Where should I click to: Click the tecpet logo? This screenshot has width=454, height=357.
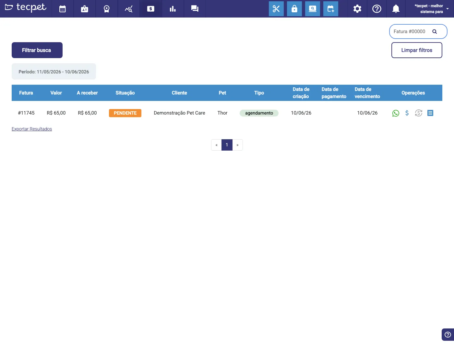pyautogui.click(x=26, y=7)
